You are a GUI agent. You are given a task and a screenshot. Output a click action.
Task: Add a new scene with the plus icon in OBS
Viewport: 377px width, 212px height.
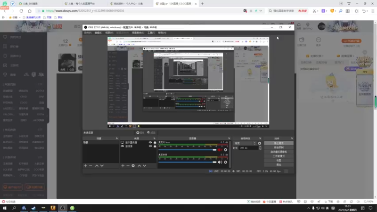coord(85,166)
